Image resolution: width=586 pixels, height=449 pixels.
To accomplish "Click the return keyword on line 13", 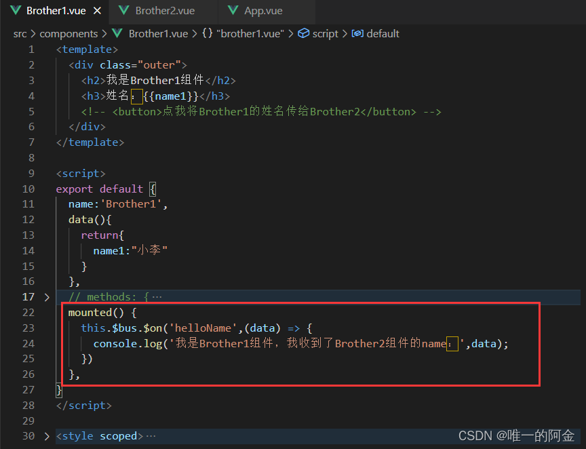I will tap(100, 235).
